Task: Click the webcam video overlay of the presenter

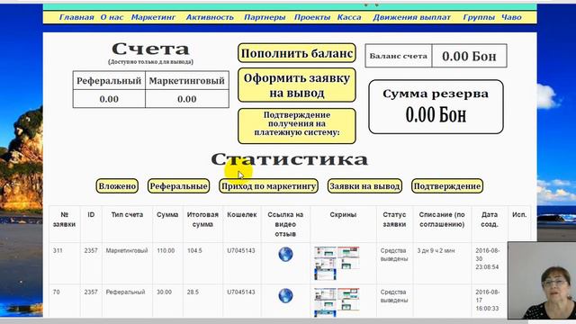Action: (x=542, y=280)
